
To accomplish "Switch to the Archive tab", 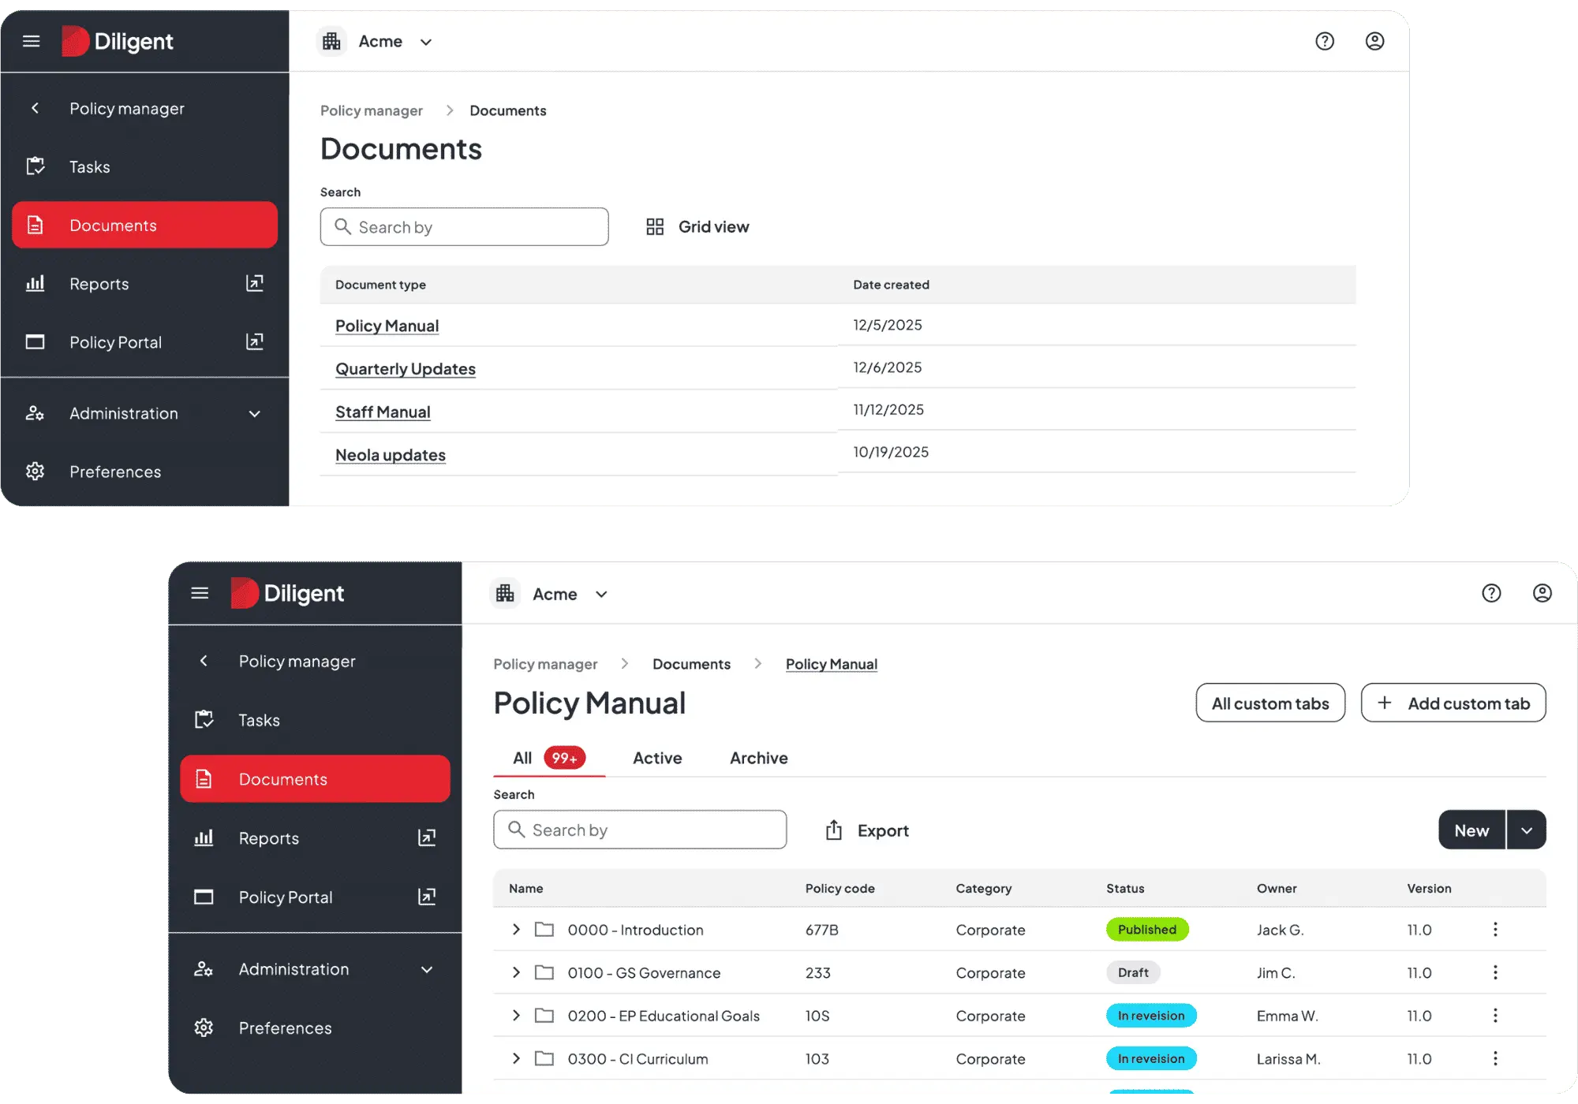I will pos(759,758).
